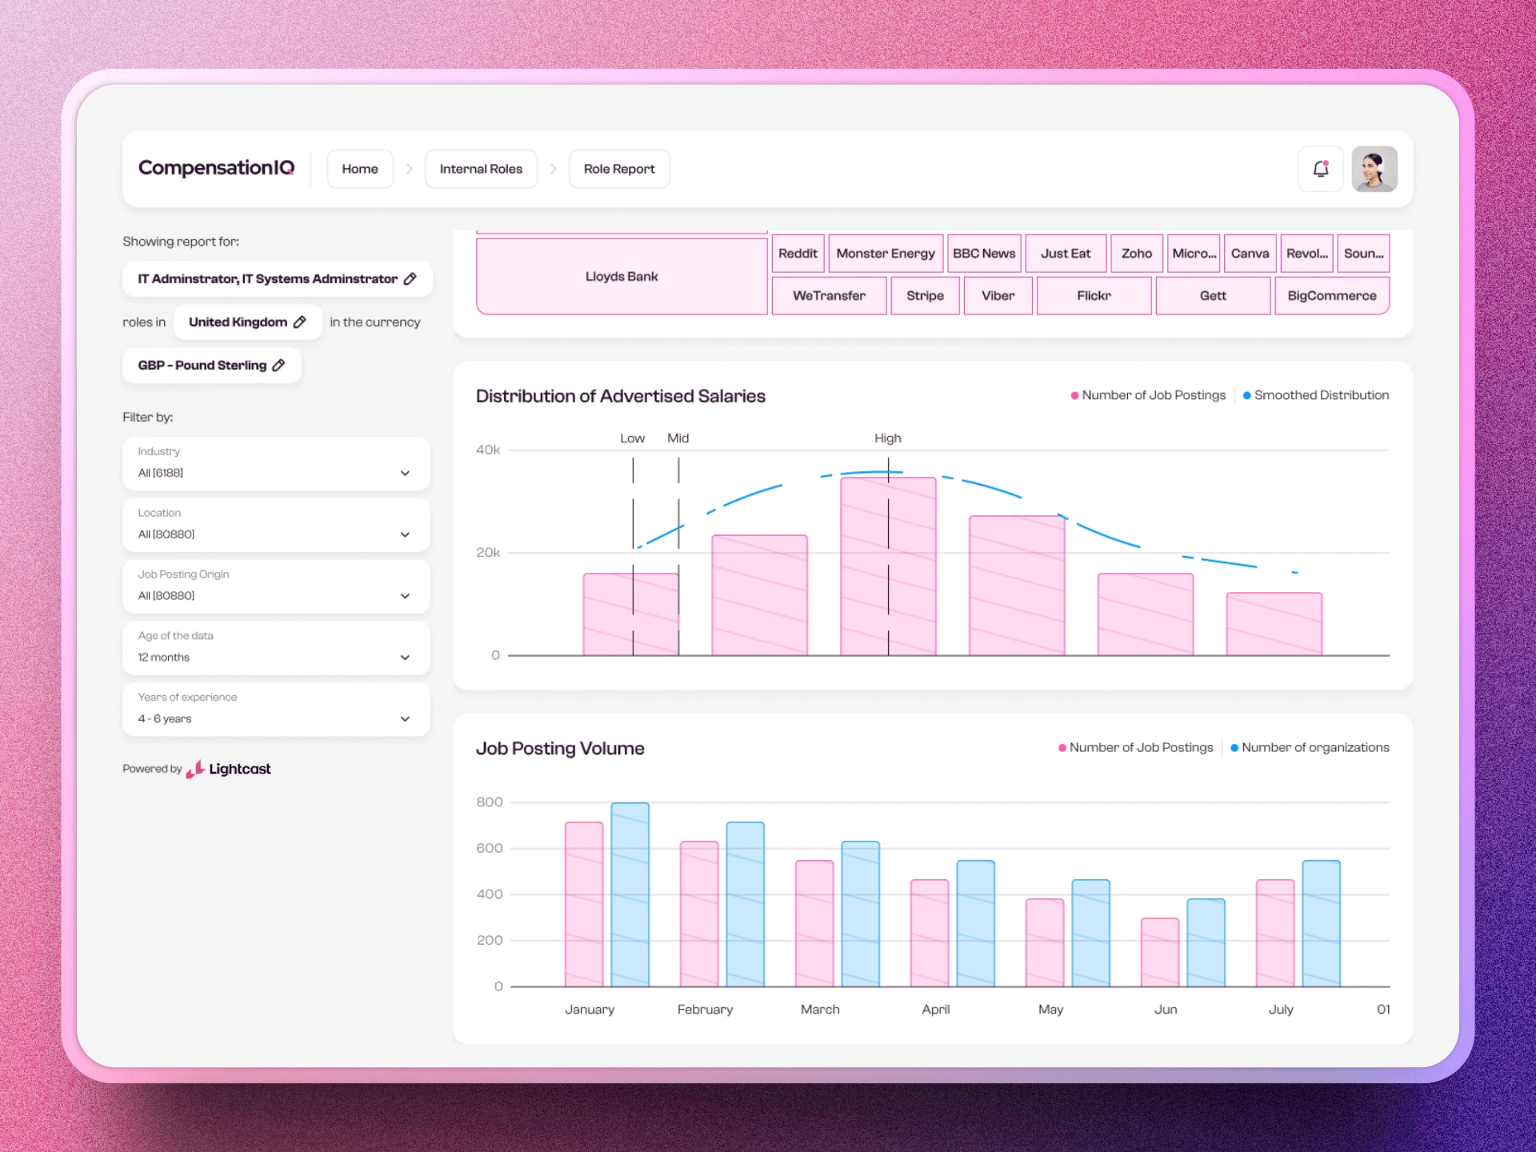Click the Lightcast logo
1536x1152 pixels.
coord(229,769)
